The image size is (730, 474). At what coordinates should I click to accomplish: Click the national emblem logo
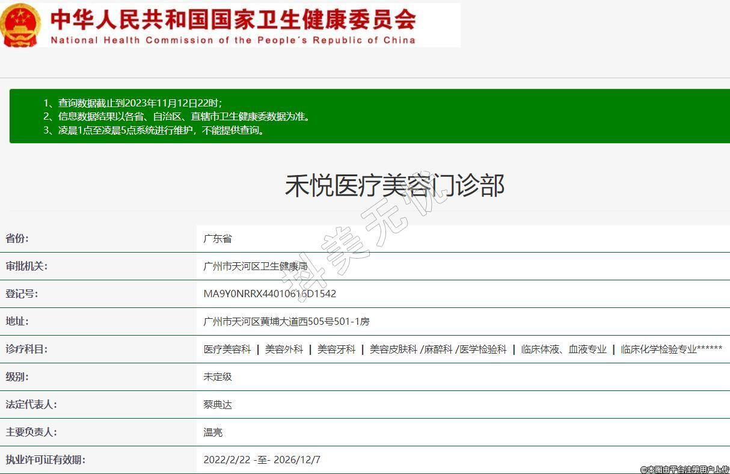(x=20, y=25)
